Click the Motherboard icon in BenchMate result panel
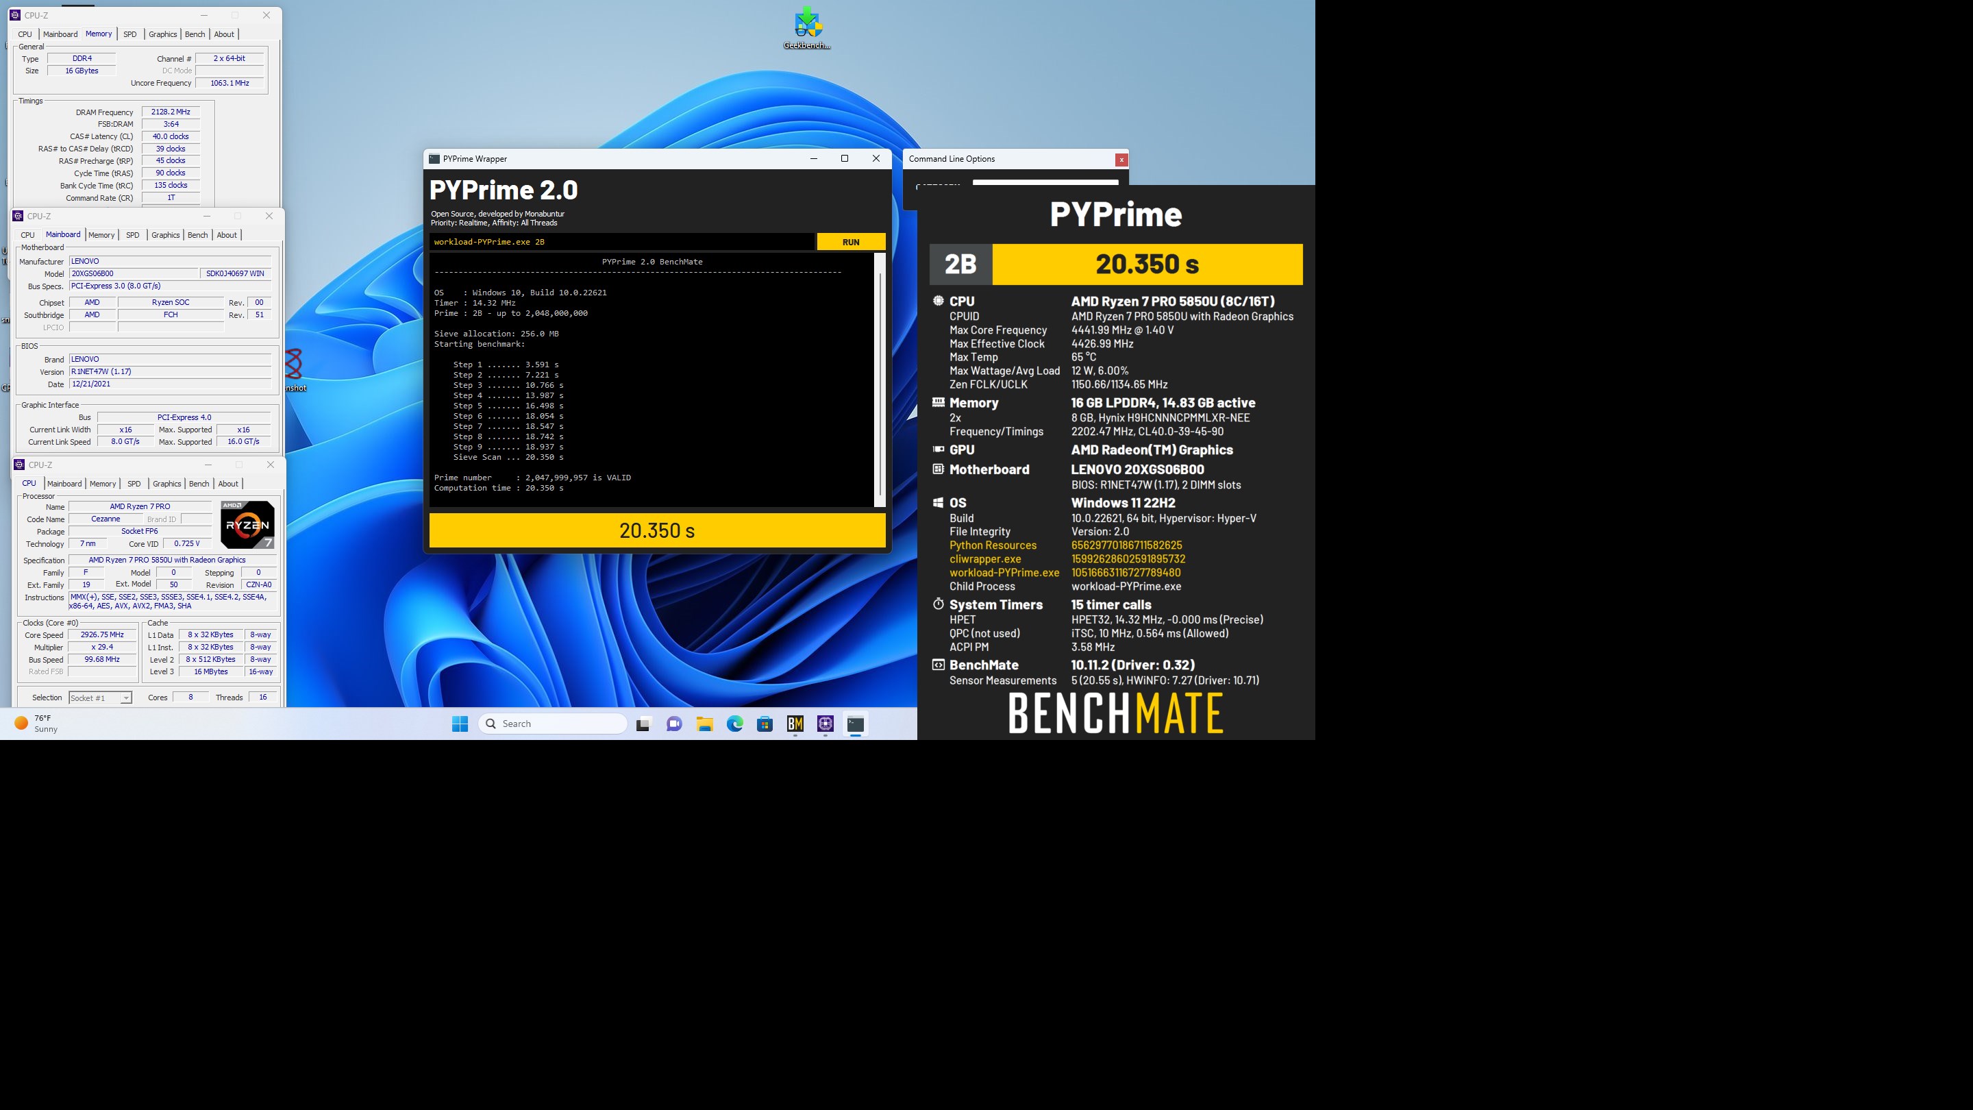The height and width of the screenshot is (1110, 1973). point(939,469)
